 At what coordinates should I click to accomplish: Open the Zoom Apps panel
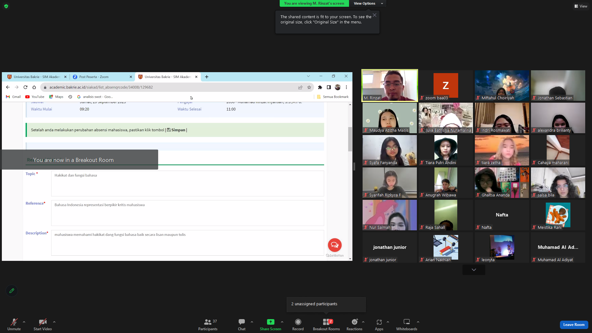pos(379,324)
